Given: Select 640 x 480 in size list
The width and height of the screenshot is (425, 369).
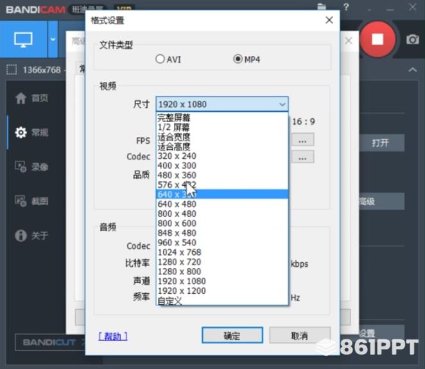Looking at the screenshot, I should pos(222,204).
